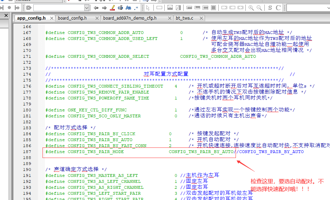Click the round dot debugger toolbar icon
Viewport: 330px width, 200px height.
(9, 8)
